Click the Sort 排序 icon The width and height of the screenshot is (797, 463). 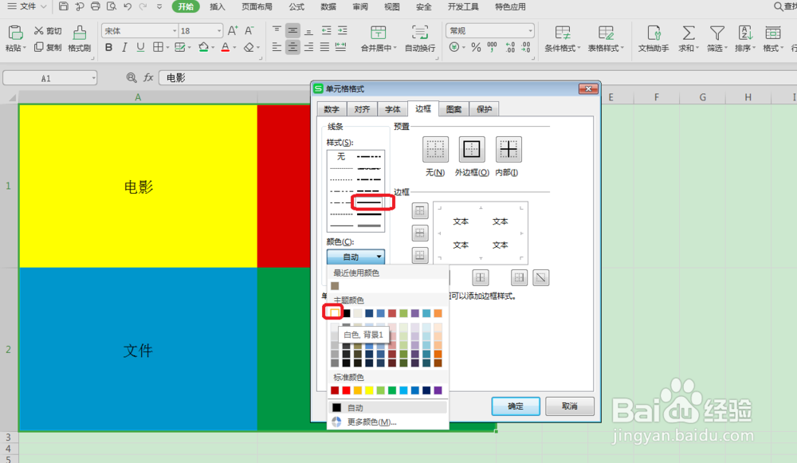point(745,33)
